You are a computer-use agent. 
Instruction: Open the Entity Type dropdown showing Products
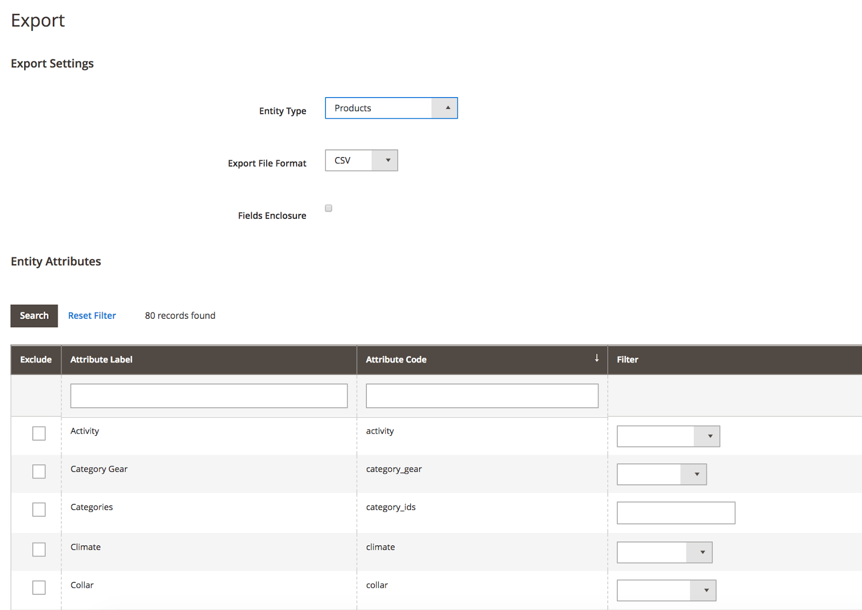(391, 108)
